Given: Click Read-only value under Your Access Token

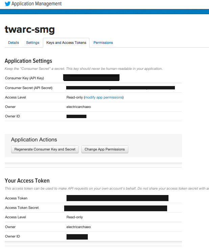Looking at the screenshot, I should coord(75,217).
